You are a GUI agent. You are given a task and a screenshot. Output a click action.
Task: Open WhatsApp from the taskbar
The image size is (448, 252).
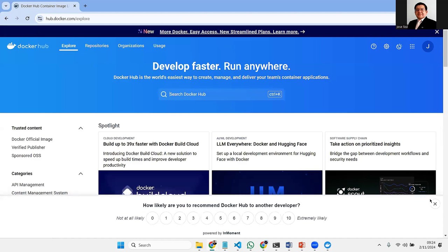[x=251, y=245]
